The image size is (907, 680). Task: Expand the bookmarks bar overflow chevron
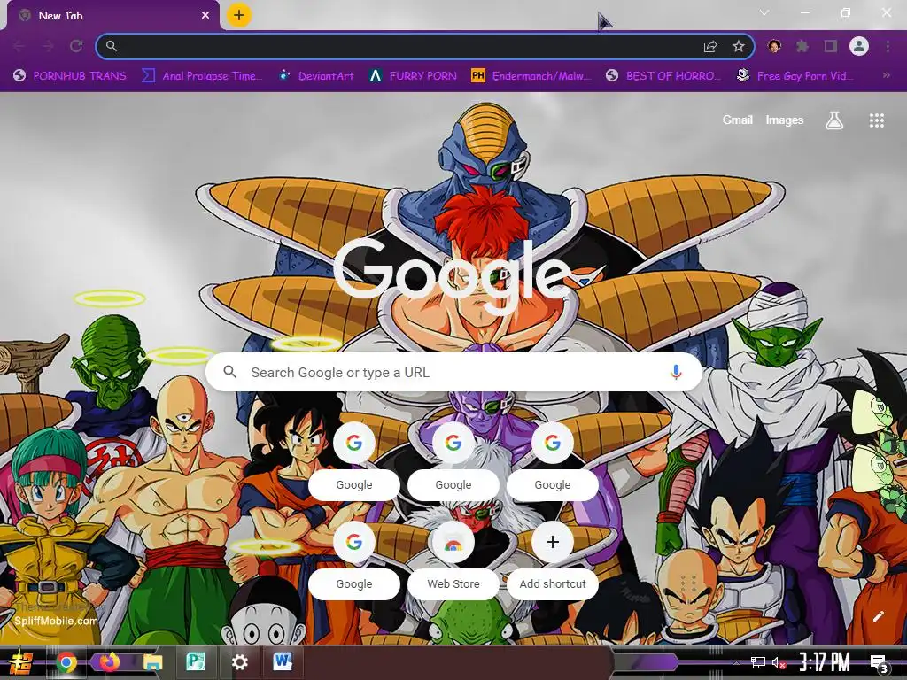(x=886, y=76)
